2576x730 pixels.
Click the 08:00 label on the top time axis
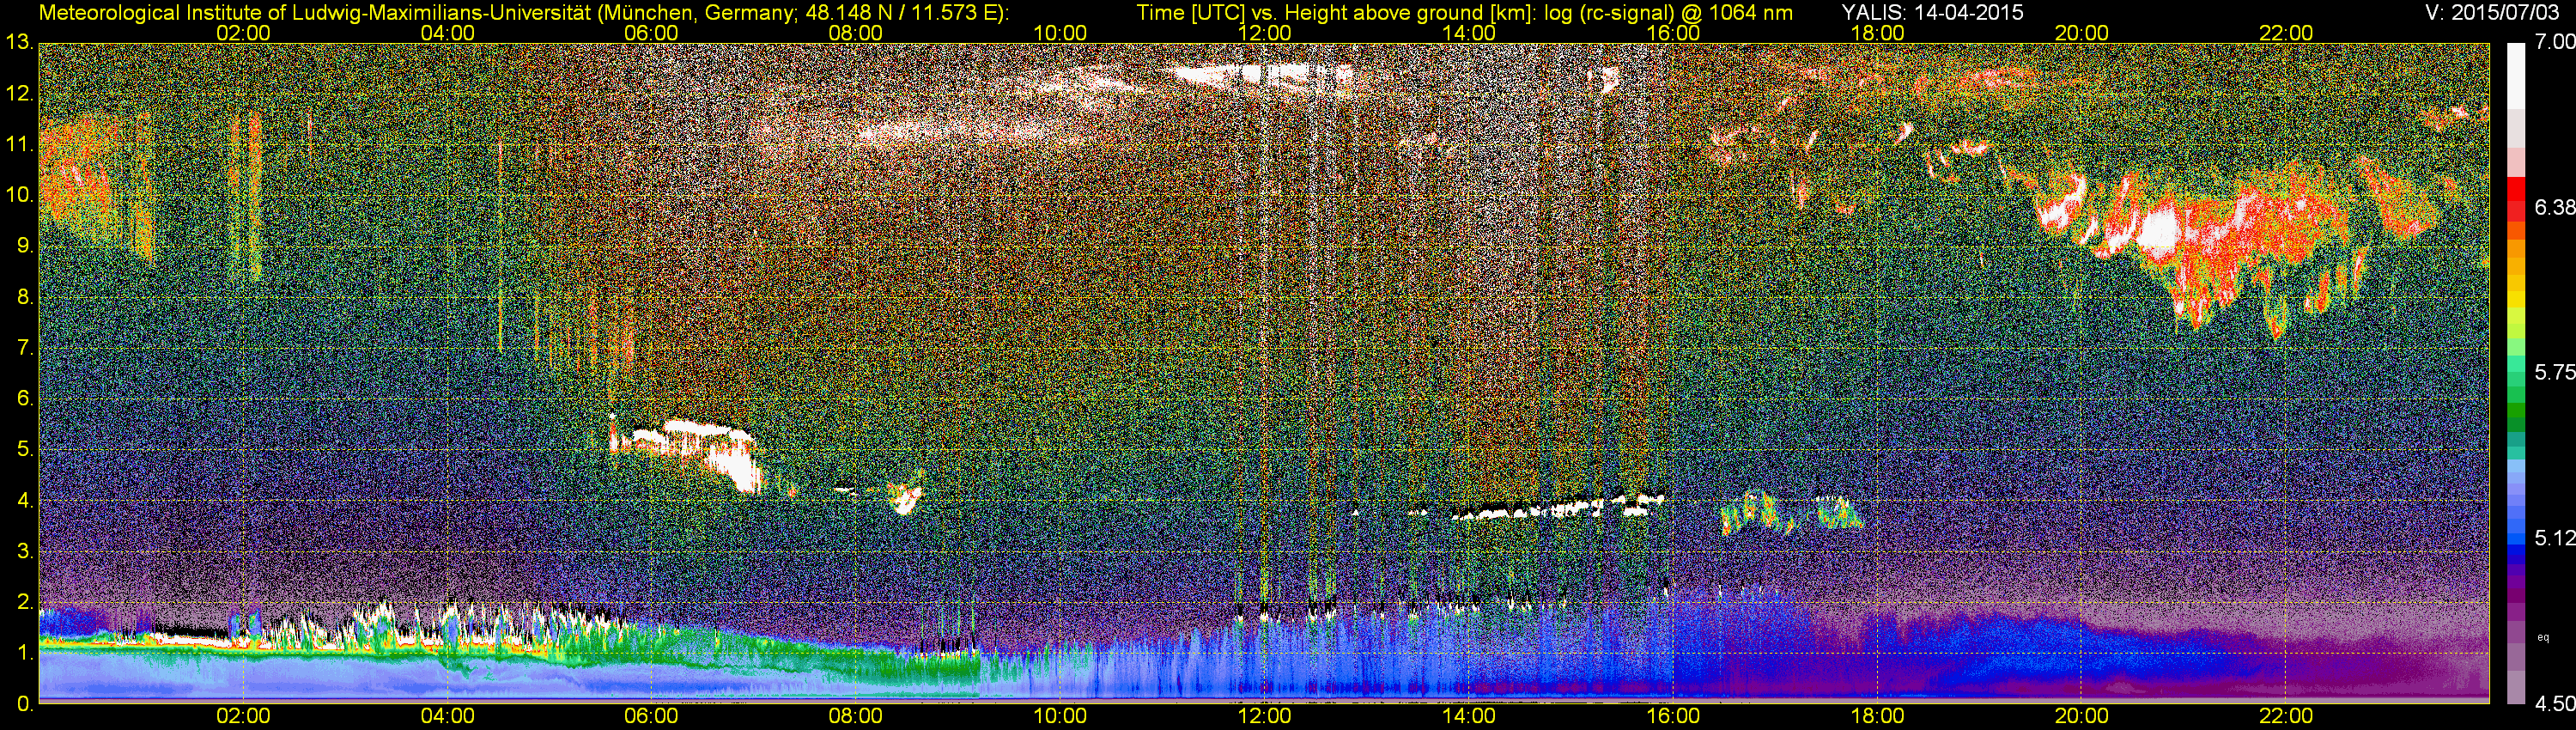point(856,33)
